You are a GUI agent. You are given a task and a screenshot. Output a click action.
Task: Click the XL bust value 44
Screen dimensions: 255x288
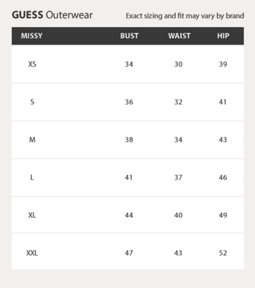coord(129,215)
